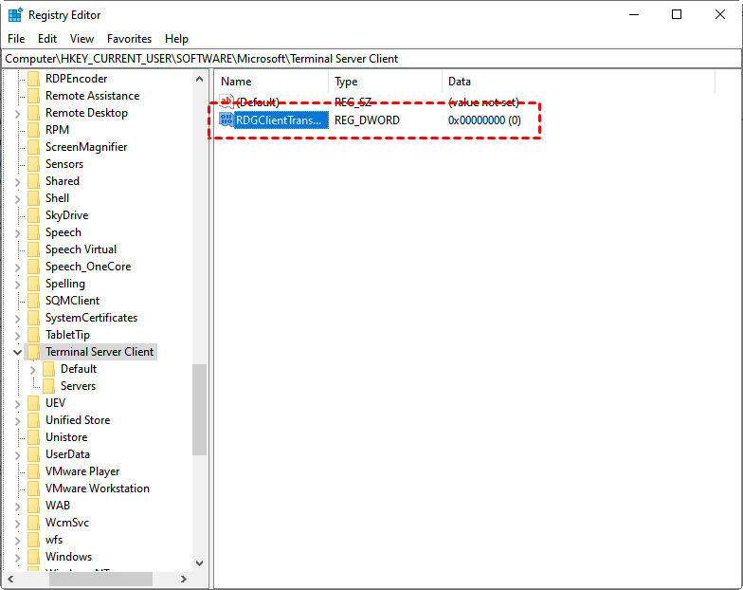Sort values by the Name column header
The image size is (743, 590).
[x=271, y=82]
